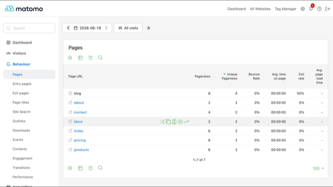Screen dimensions: 333x187
Task: Select Events in sidebar
Action: pos(18,140)
